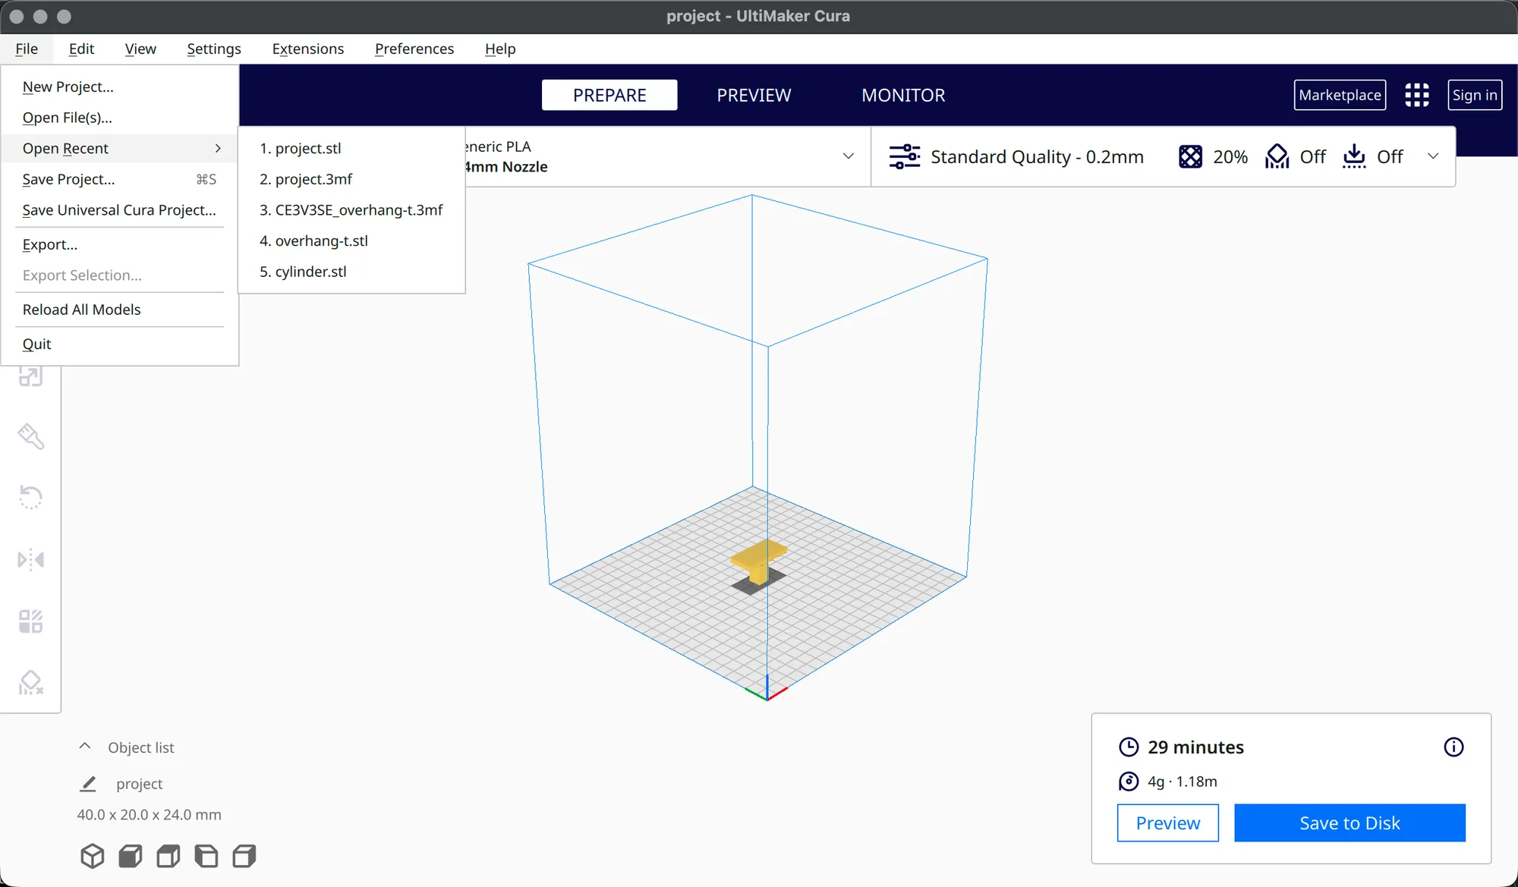Click the 20% infill icon

click(x=1190, y=157)
